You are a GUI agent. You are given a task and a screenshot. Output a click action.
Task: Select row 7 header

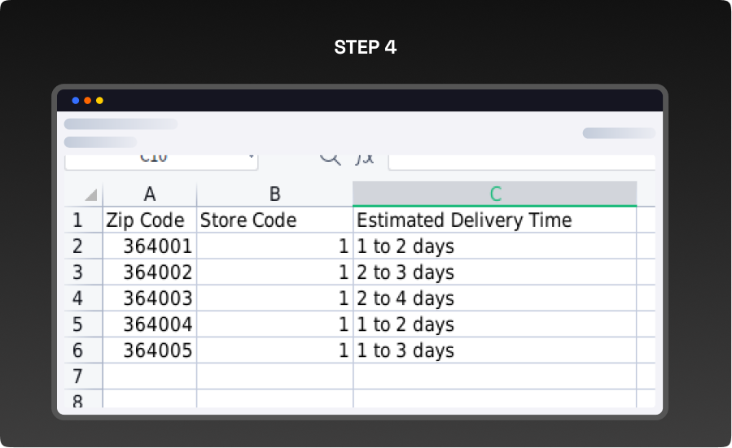78,376
